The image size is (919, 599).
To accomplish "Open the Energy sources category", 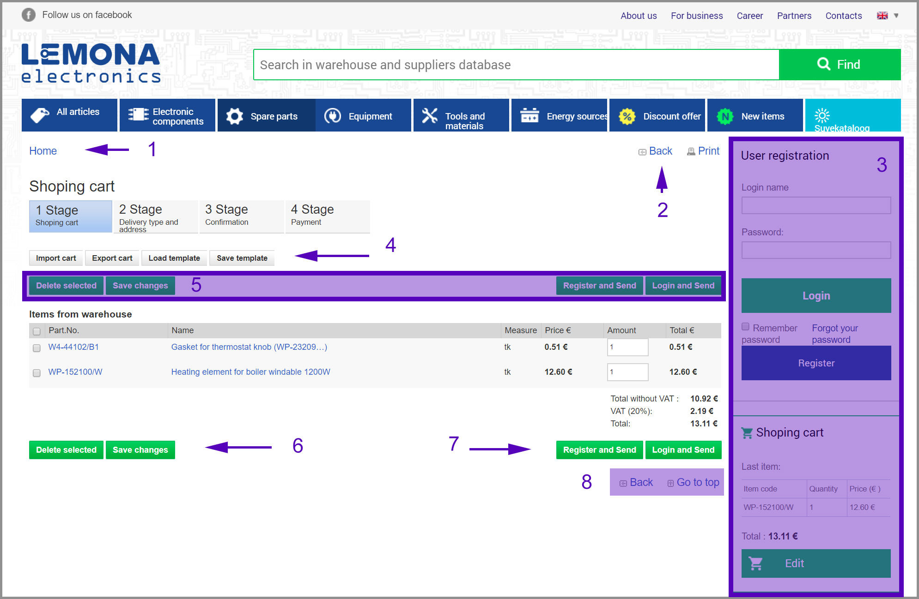I will click(x=559, y=115).
